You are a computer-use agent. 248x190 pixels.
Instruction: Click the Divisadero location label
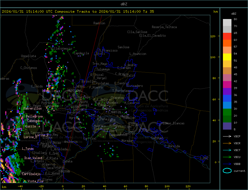tap(134, 86)
